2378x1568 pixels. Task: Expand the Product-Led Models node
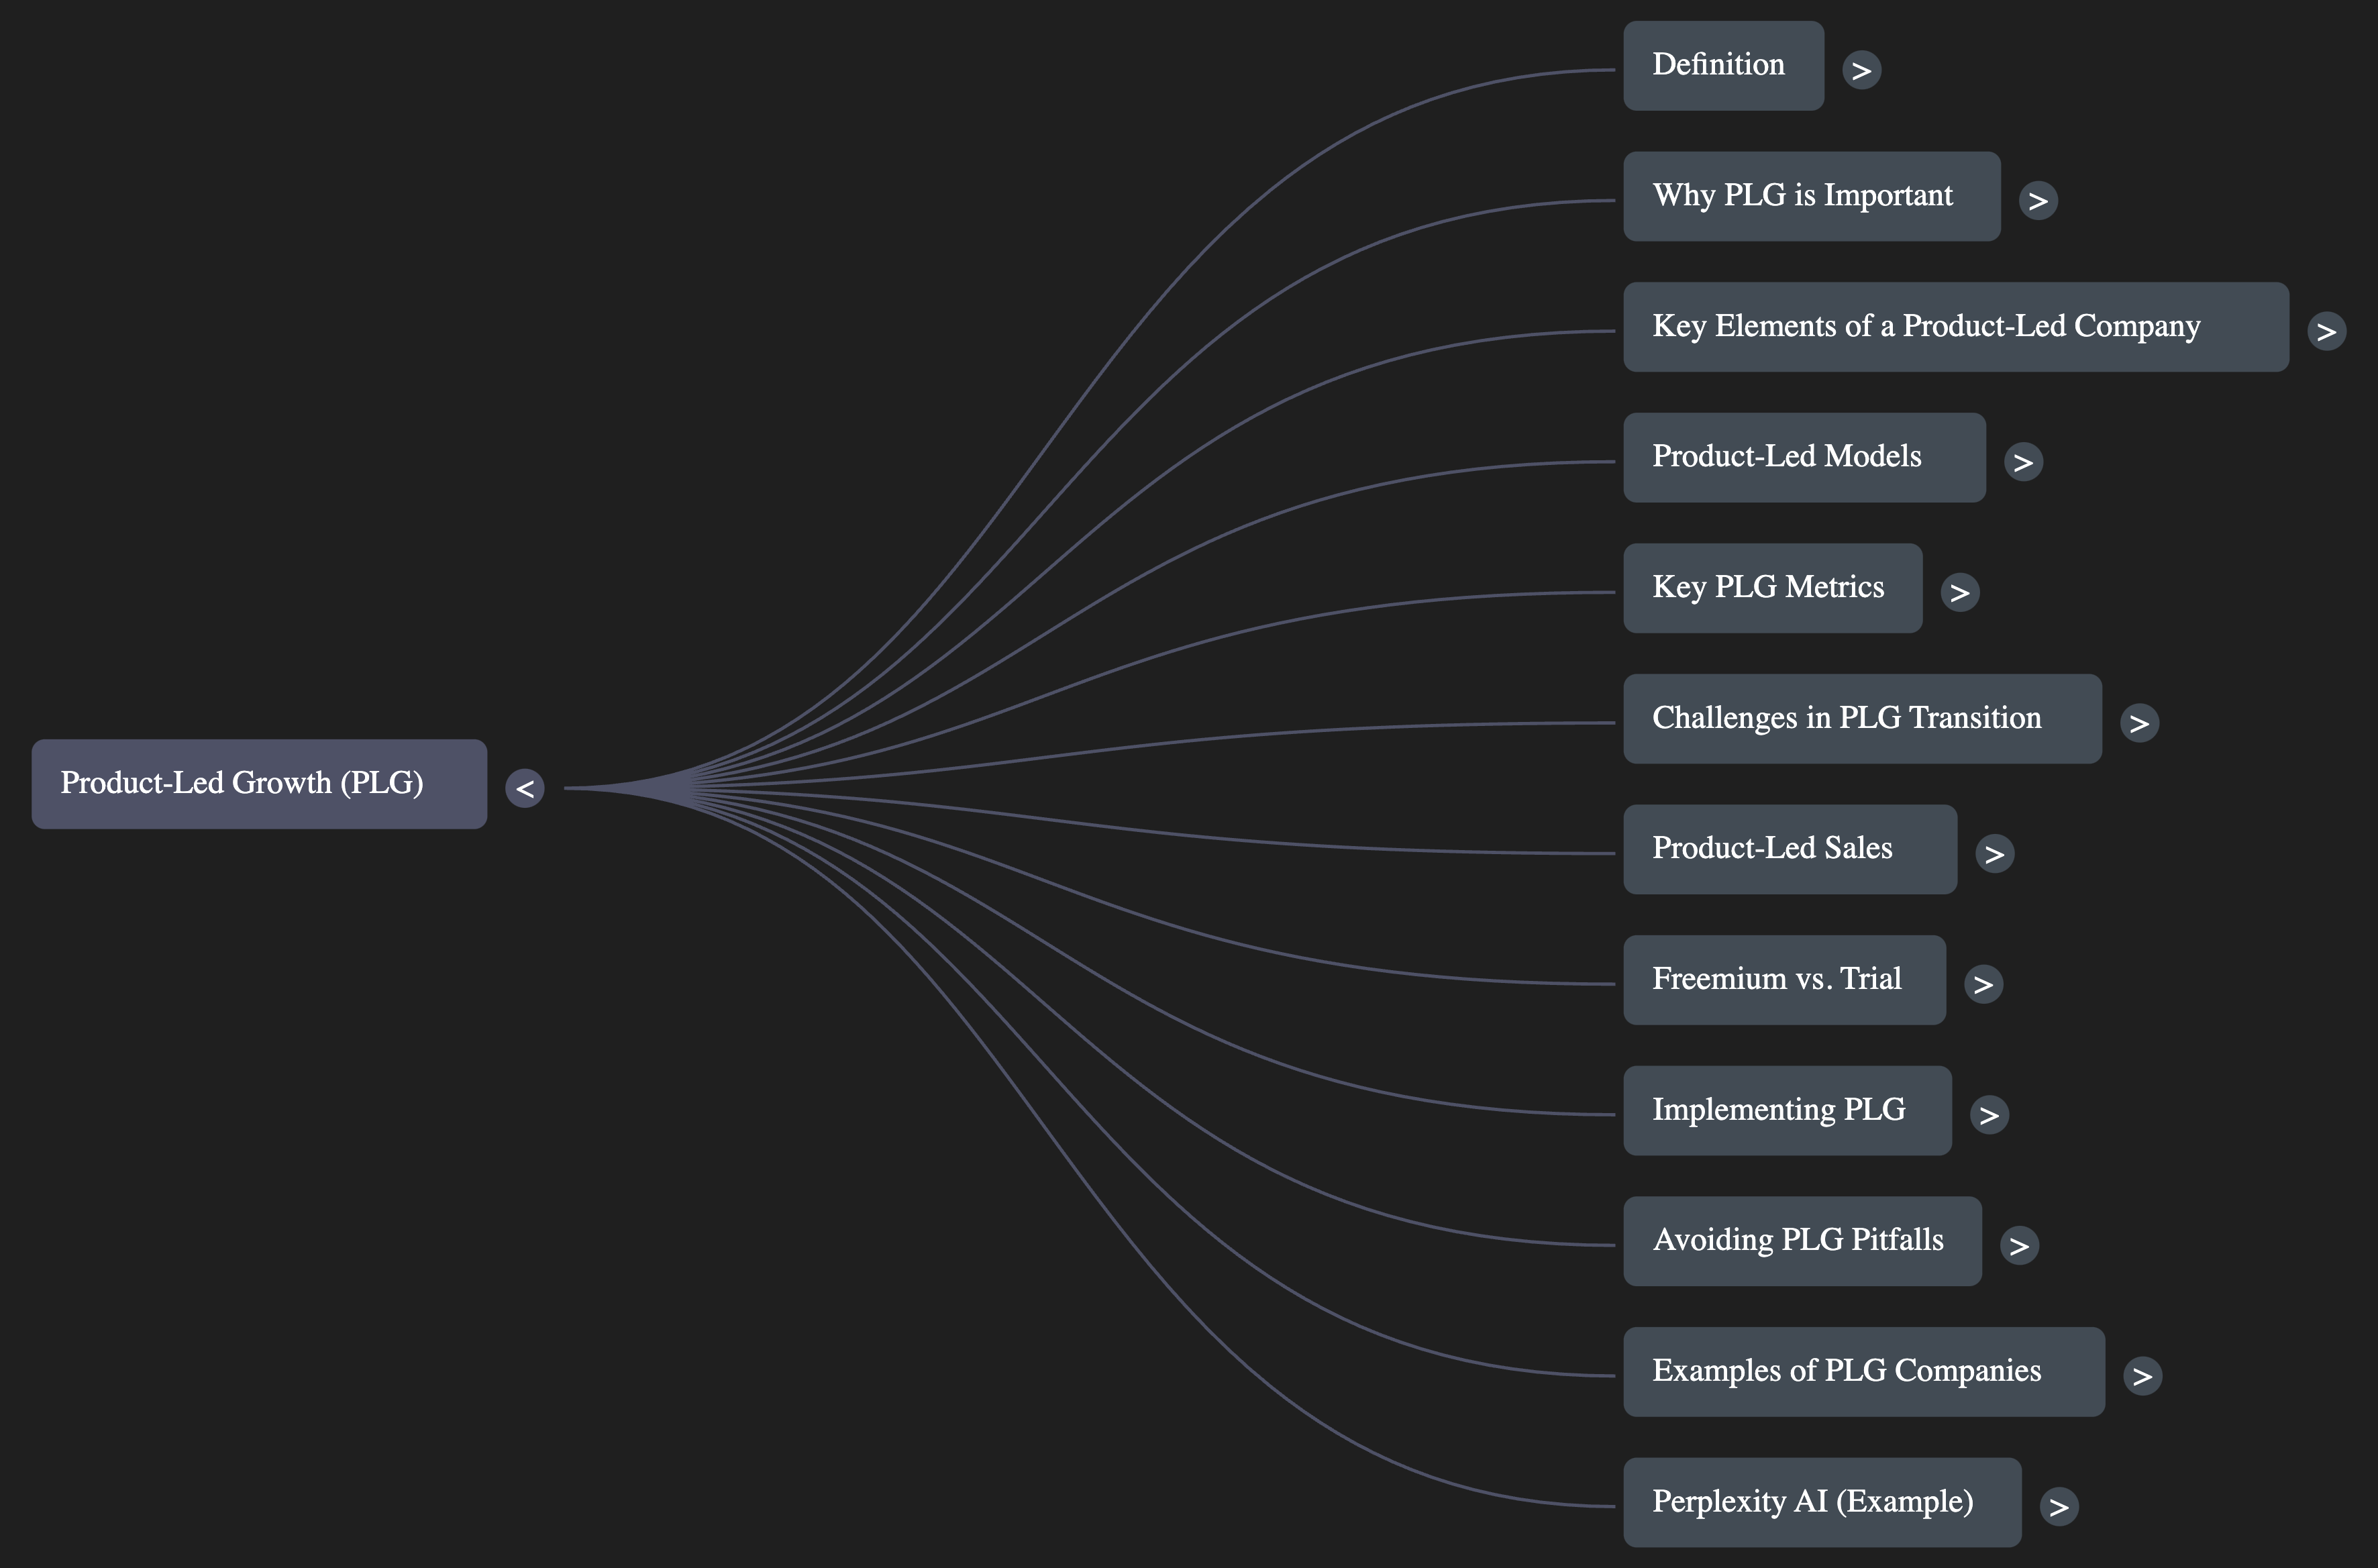pos(2024,461)
